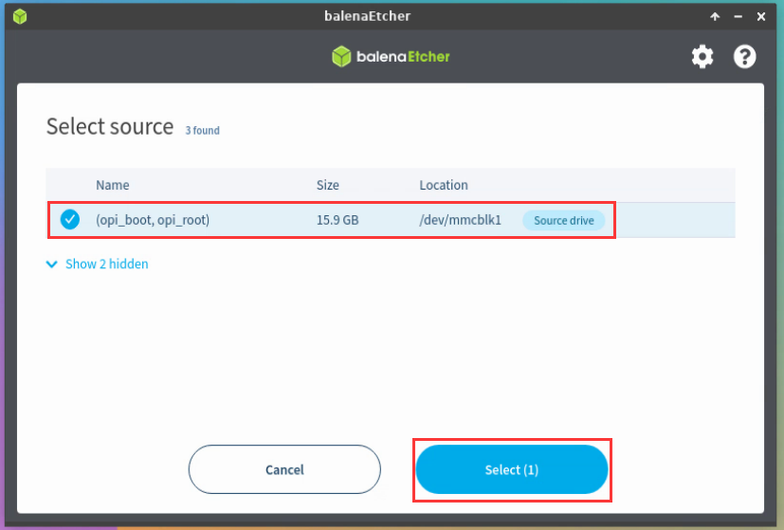Select the (opi_boot, opi_root) drive name
The width and height of the screenshot is (784, 530).
(x=153, y=221)
